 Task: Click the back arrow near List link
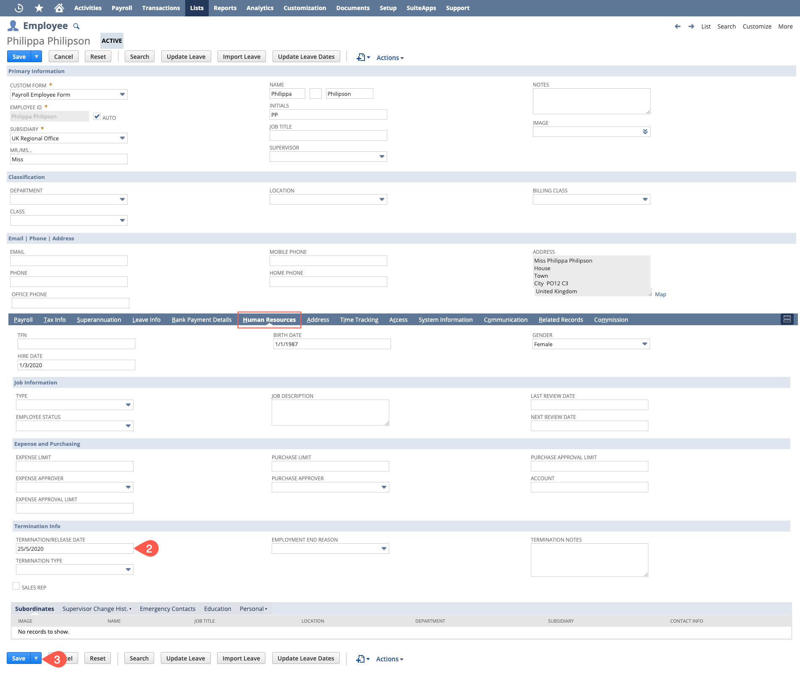(677, 26)
